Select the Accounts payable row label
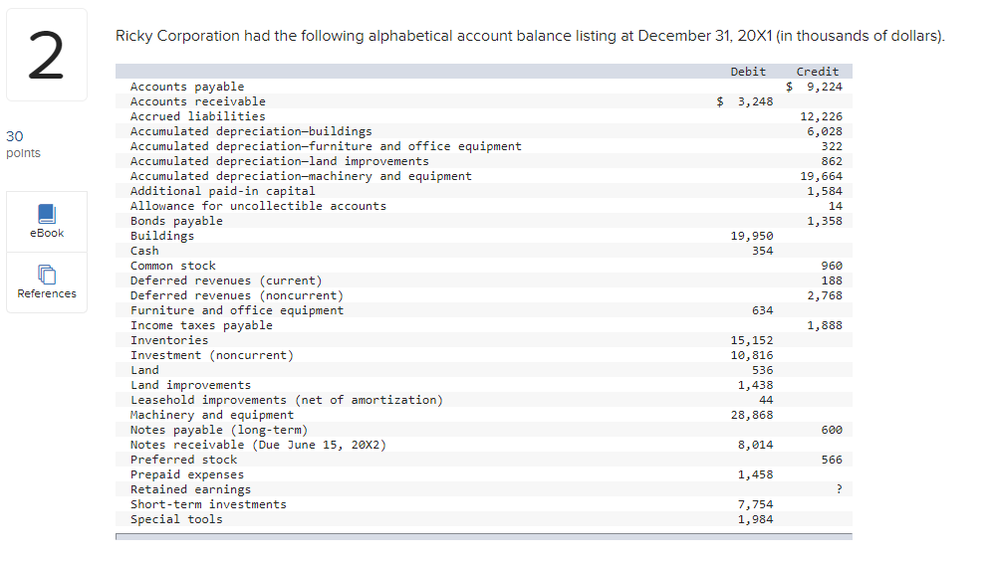 tap(187, 87)
